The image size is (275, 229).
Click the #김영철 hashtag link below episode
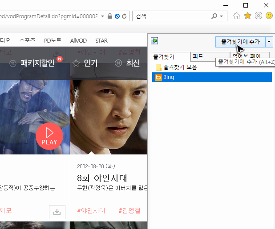click(129, 211)
